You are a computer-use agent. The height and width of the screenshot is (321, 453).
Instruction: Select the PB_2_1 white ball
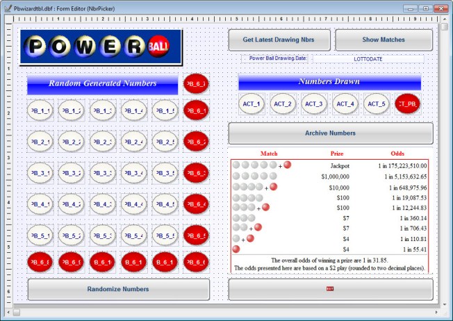coord(40,142)
